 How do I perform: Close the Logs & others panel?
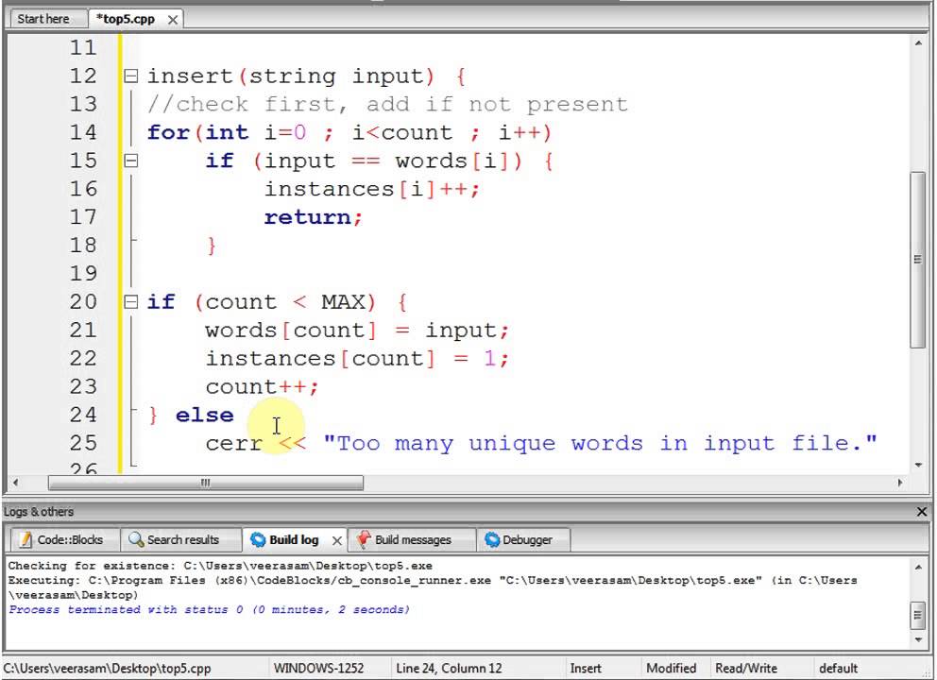pyautogui.click(x=922, y=512)
